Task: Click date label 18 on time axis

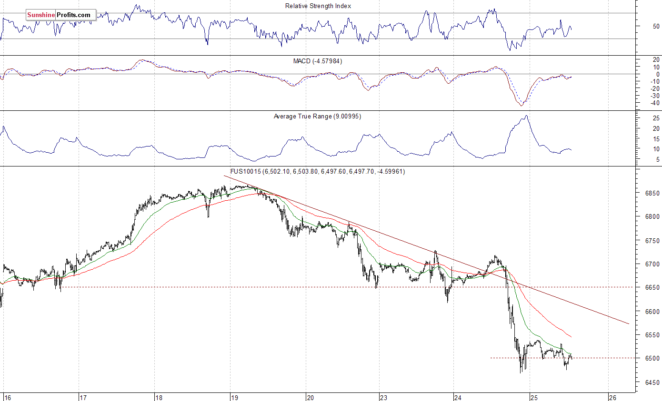Action: click(159, 397)
